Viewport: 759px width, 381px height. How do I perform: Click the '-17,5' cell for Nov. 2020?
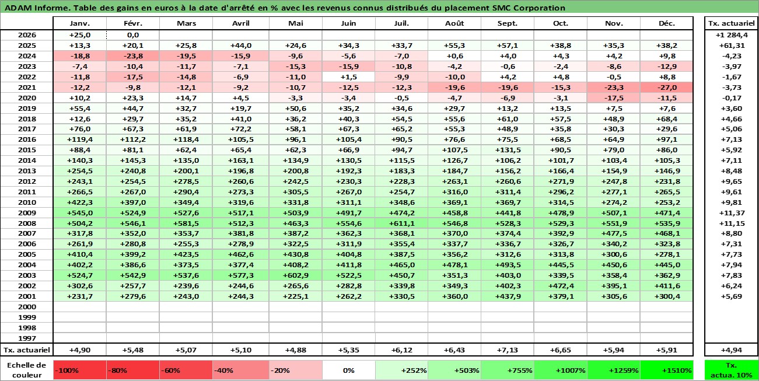[614, 97]
